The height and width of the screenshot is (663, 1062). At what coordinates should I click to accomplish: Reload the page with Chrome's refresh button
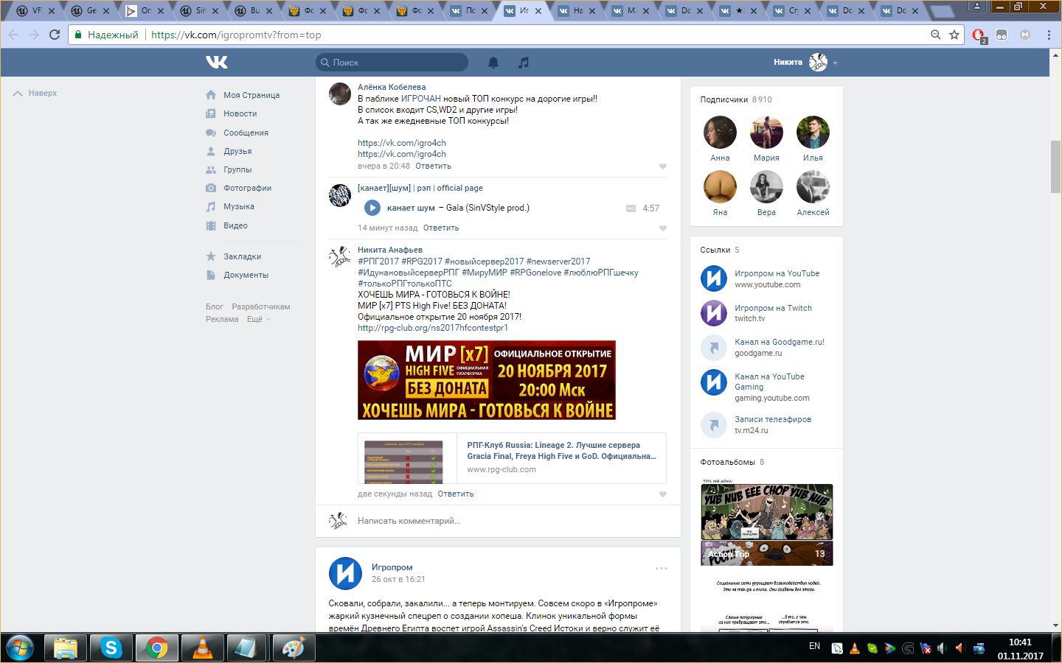[x=55, y=35]
